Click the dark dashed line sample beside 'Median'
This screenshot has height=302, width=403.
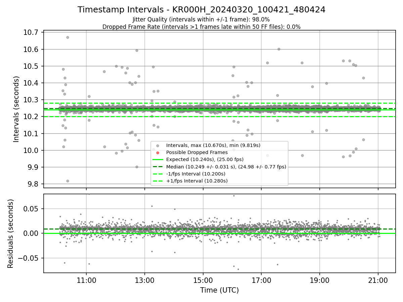[x=158, y=167]
